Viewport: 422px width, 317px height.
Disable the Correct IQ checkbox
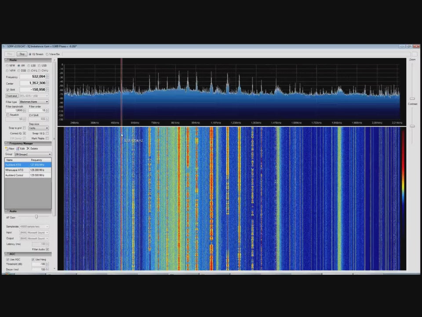[24, 133]
